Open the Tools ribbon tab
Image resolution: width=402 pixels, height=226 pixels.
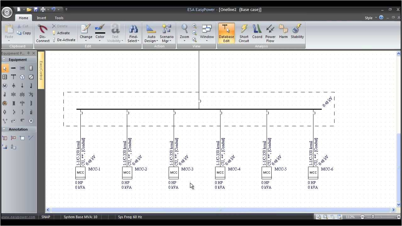(59, 18)
